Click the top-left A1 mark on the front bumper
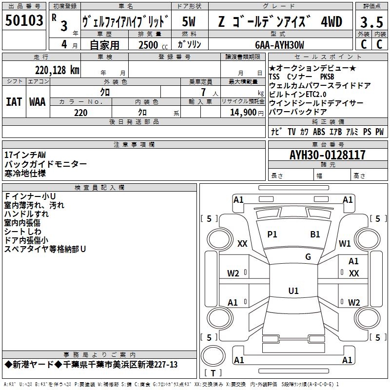The width and height of the screenshot is (390, 390). tap(238, 199)
